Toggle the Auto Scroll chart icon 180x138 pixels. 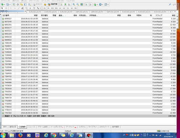pos(86,4)
